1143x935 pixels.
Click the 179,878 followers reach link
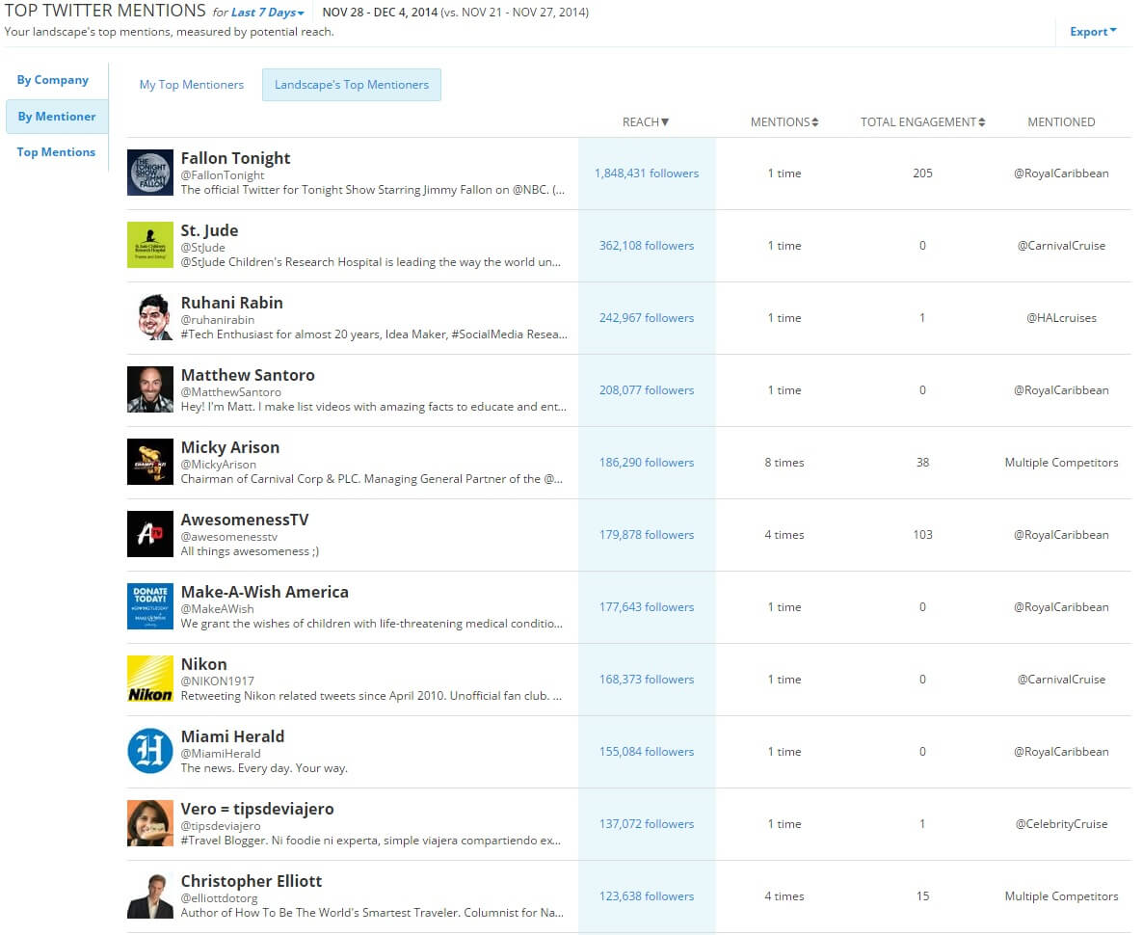647,535
